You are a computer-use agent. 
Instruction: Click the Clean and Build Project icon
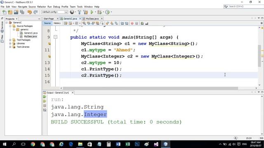tap(85, 12)
